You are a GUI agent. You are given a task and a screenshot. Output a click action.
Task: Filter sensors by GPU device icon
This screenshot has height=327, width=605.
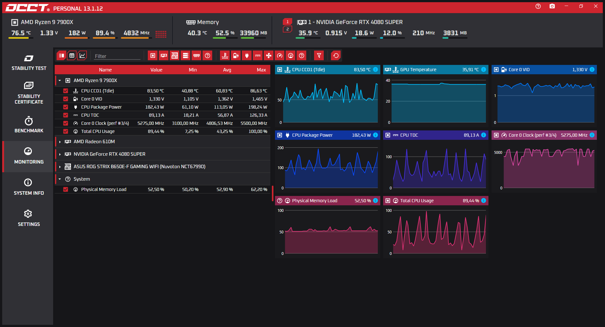pyautogui.click(x=164, y=56)
